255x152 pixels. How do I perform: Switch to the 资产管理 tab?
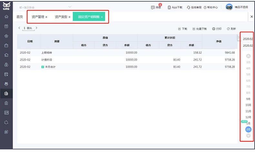point(38,17)
